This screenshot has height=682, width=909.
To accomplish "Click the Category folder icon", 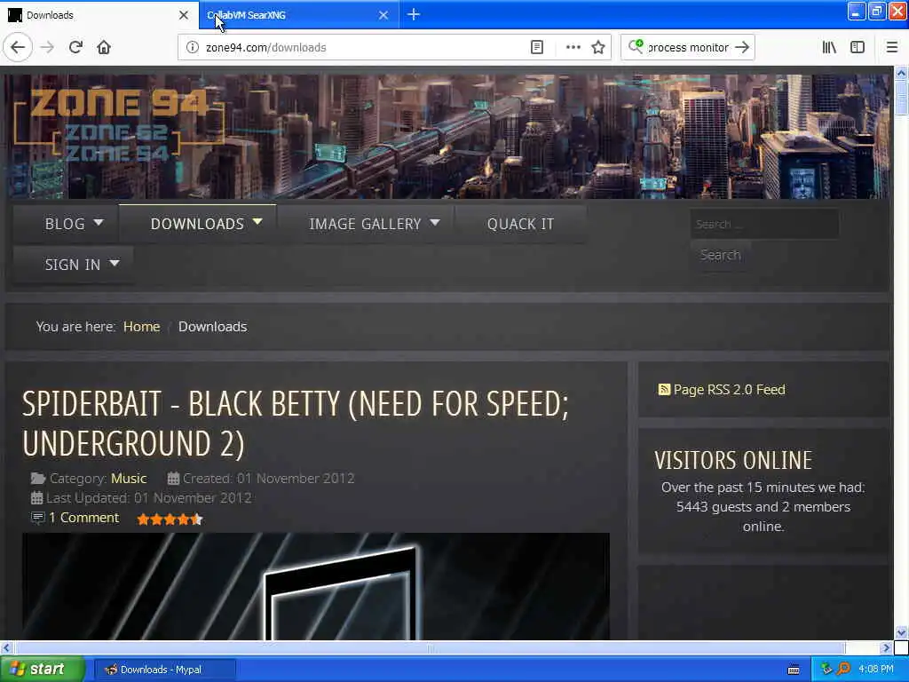I will click(38, 479).
